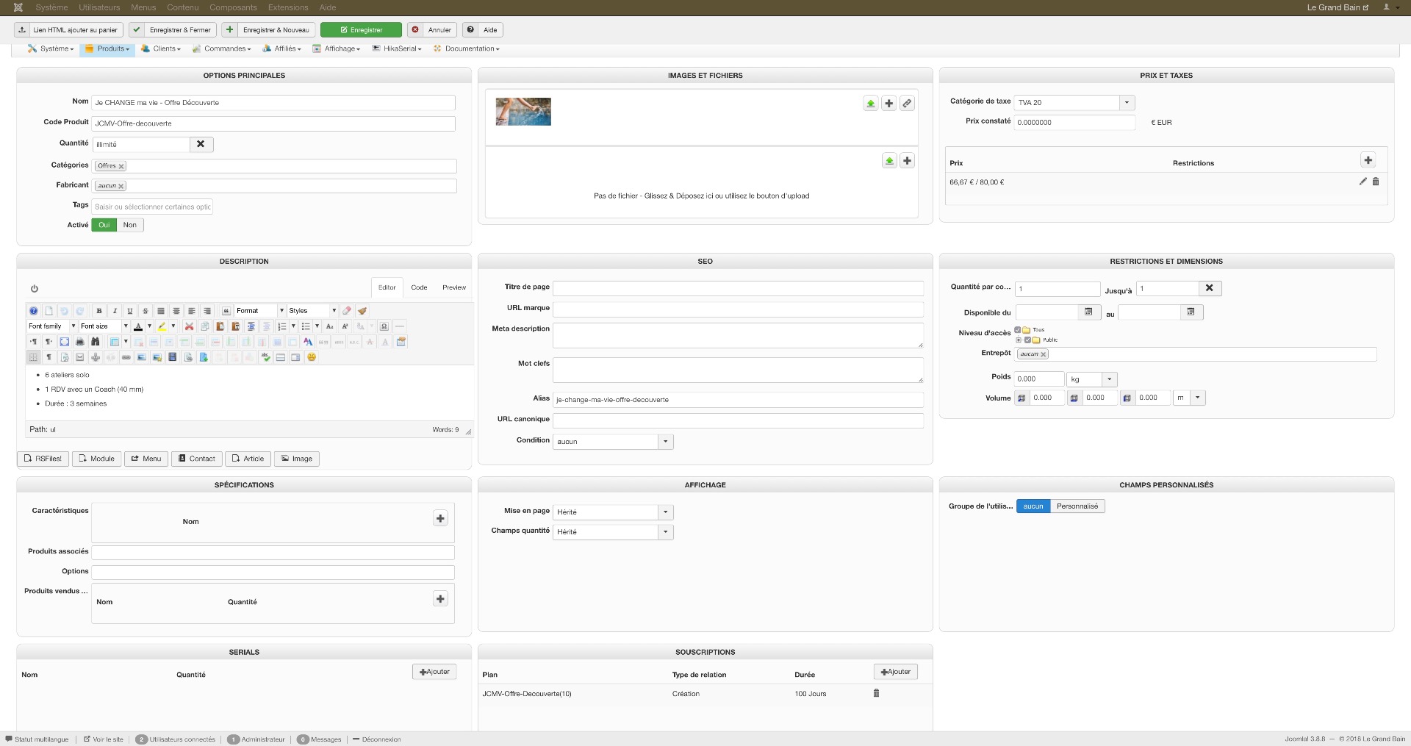Select Personnalisé for user group

(x=1077, y=506)
